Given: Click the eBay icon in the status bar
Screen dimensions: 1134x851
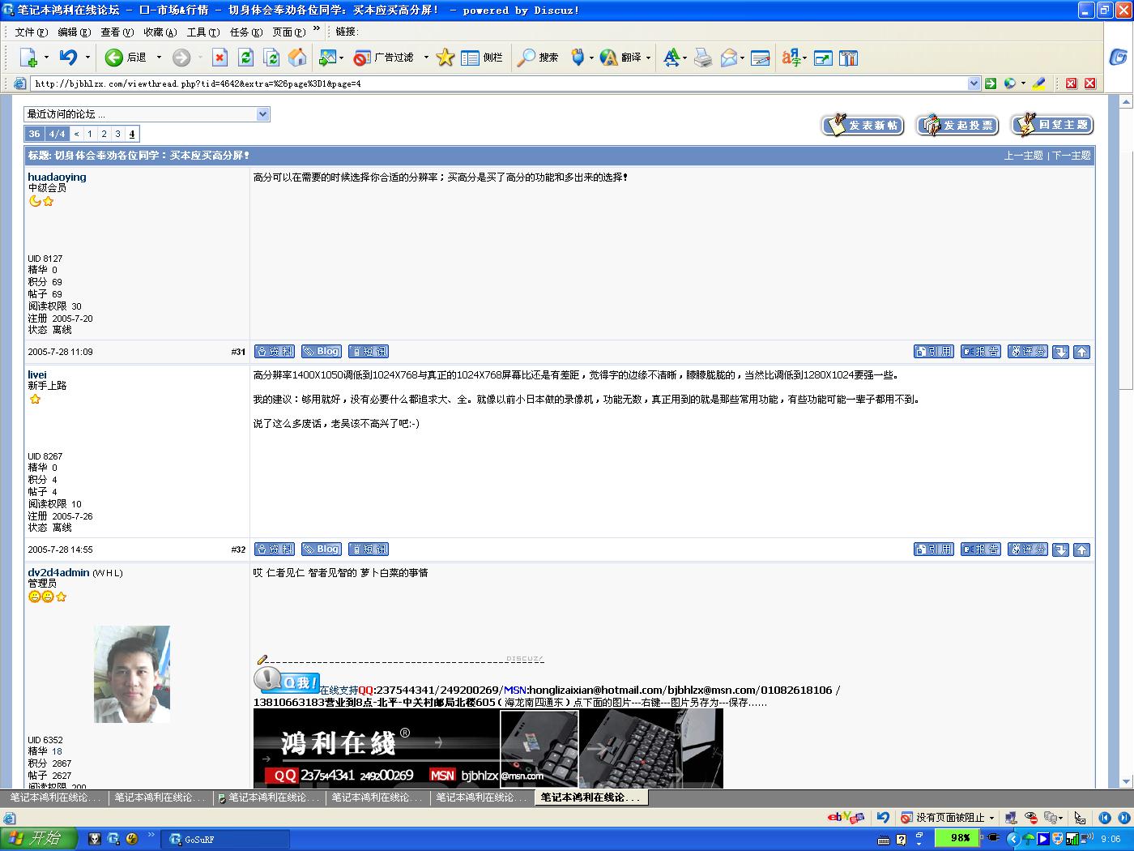Looking at the screenshot, I should [846, 817].
